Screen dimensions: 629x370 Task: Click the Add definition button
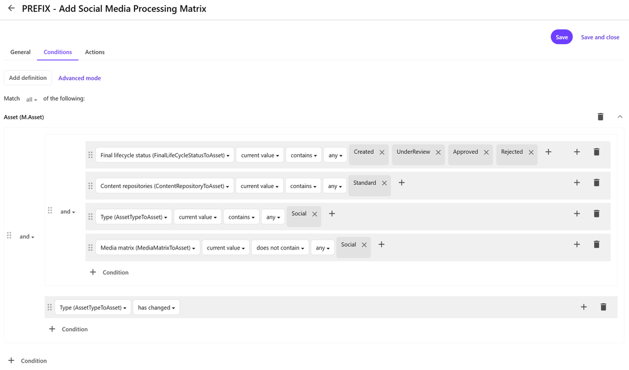click(x=28, y=78)
